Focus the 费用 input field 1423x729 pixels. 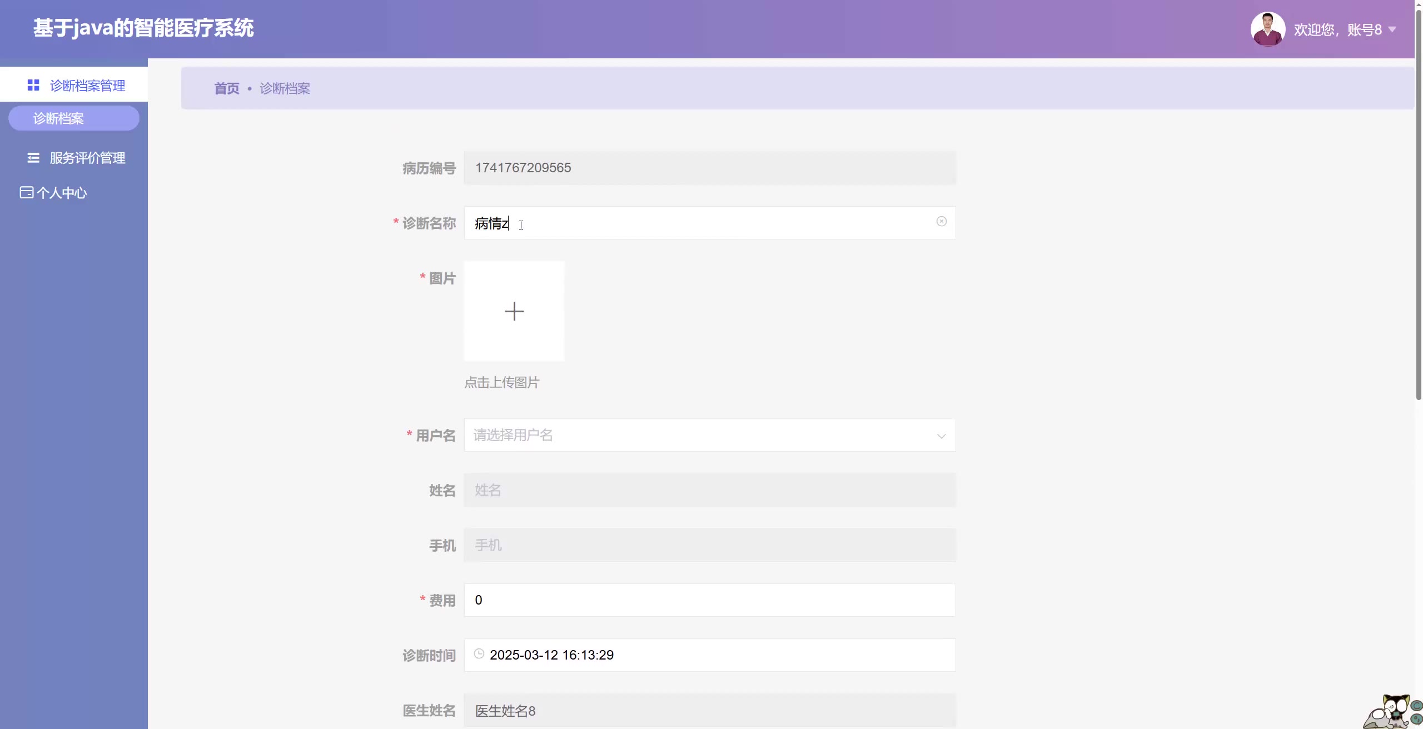pos(709,600)
